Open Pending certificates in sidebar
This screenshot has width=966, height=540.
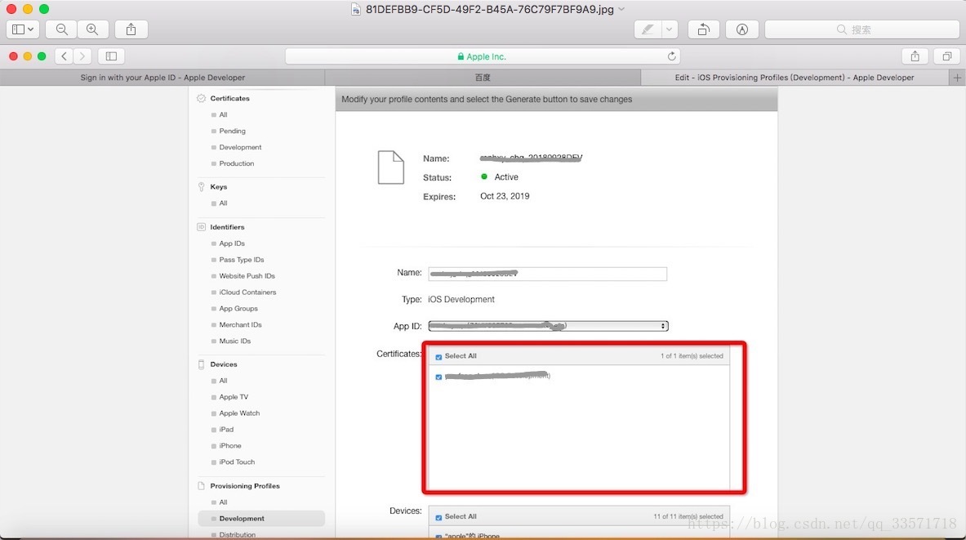[x=232, y=131]
